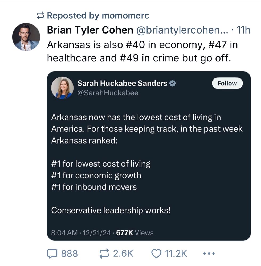Screen dimensions: 261x266
Task: Click the Brian Tyler Cohen display name
Action: tap(90, 30)
